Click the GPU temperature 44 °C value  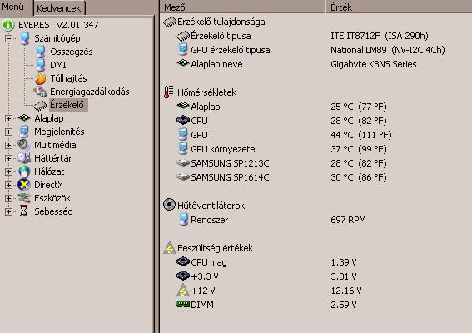point(361,135)
